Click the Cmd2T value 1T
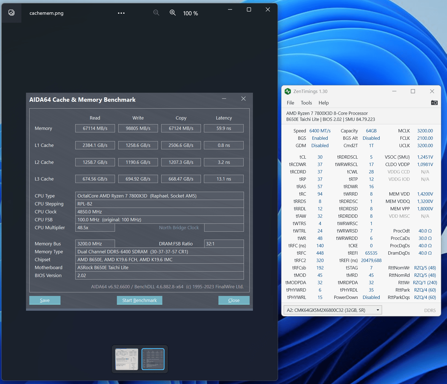Viewport: 447px width, 384px height. (371, 146)
